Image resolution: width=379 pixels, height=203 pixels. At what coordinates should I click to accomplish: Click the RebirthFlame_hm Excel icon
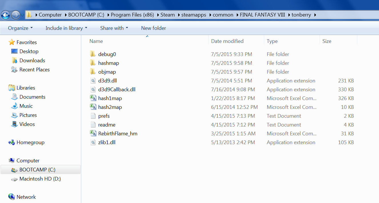(x=93, y=133)
